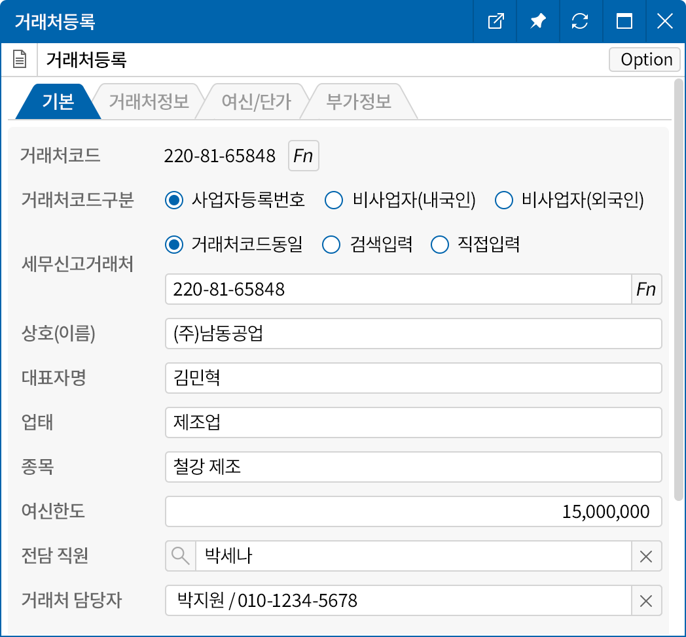Go to the 부가정보 tab
Screen dimensions: 686x637
[x=359, y=102]
